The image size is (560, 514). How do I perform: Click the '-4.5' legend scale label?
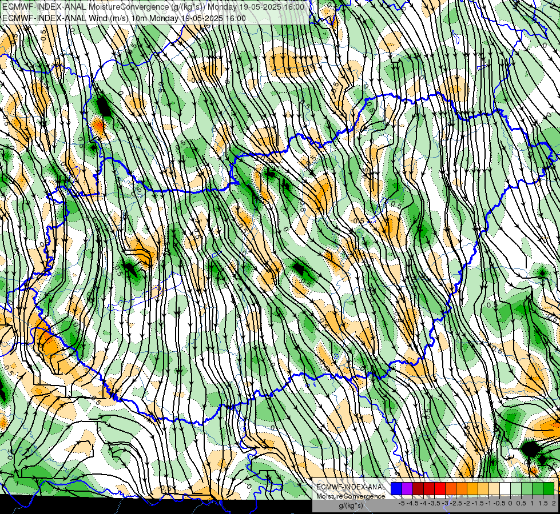(412, 503)
